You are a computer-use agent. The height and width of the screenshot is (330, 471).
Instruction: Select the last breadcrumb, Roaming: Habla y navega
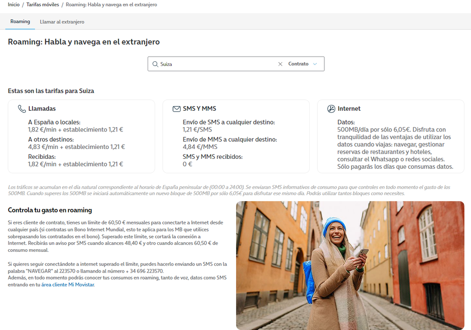pos(111,5)
